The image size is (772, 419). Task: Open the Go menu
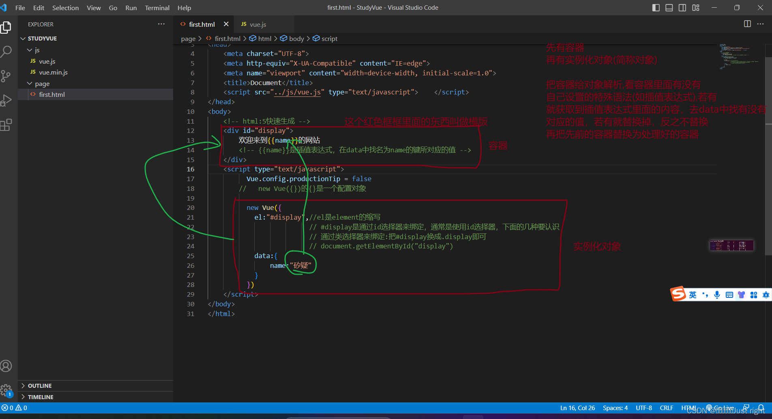point(113,8)
